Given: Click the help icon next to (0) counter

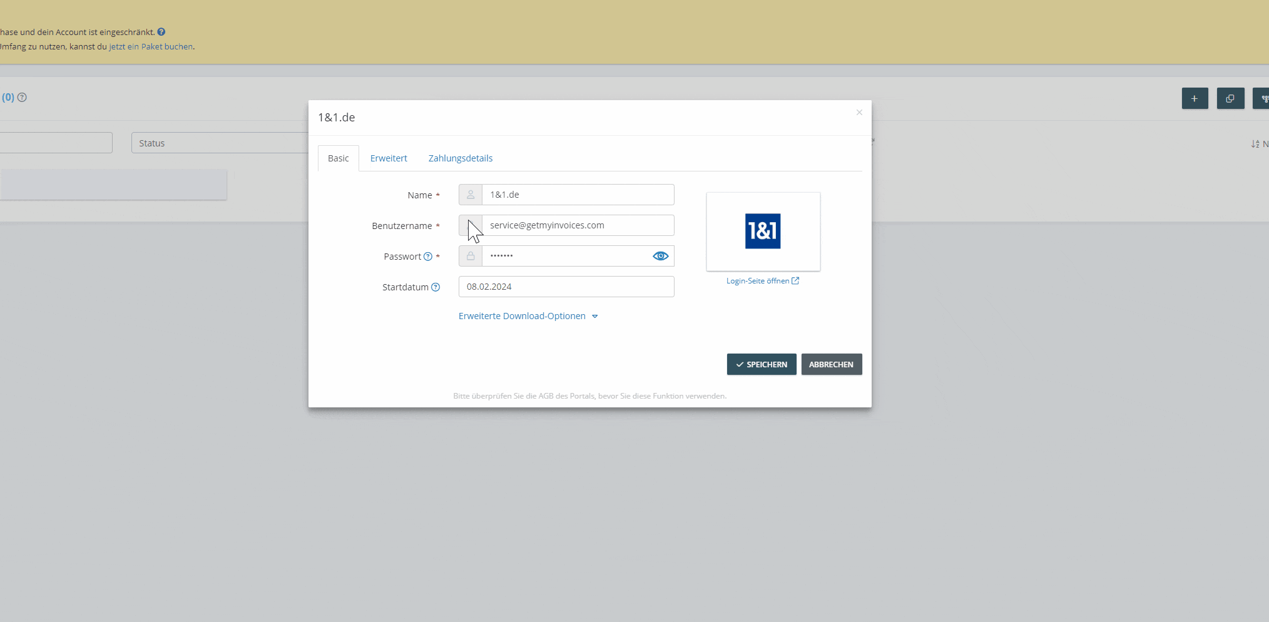Looking at the screenshot, I should [22, 97].
